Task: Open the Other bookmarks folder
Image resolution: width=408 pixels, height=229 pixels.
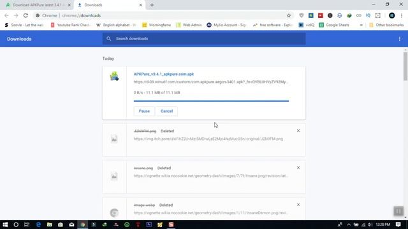Action: tap(386, 25)
